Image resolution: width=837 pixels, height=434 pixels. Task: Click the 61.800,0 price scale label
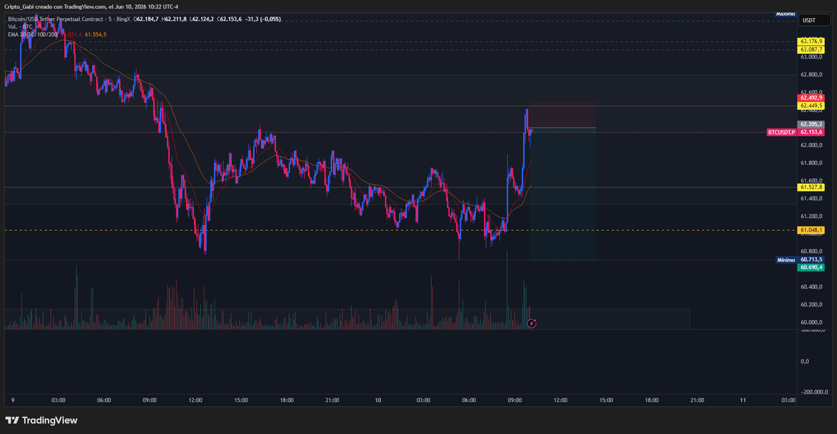(811, 163)
